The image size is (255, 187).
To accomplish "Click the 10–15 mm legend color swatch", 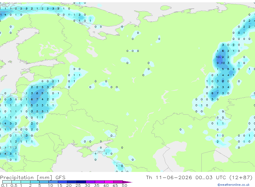I will coord(53,182).
